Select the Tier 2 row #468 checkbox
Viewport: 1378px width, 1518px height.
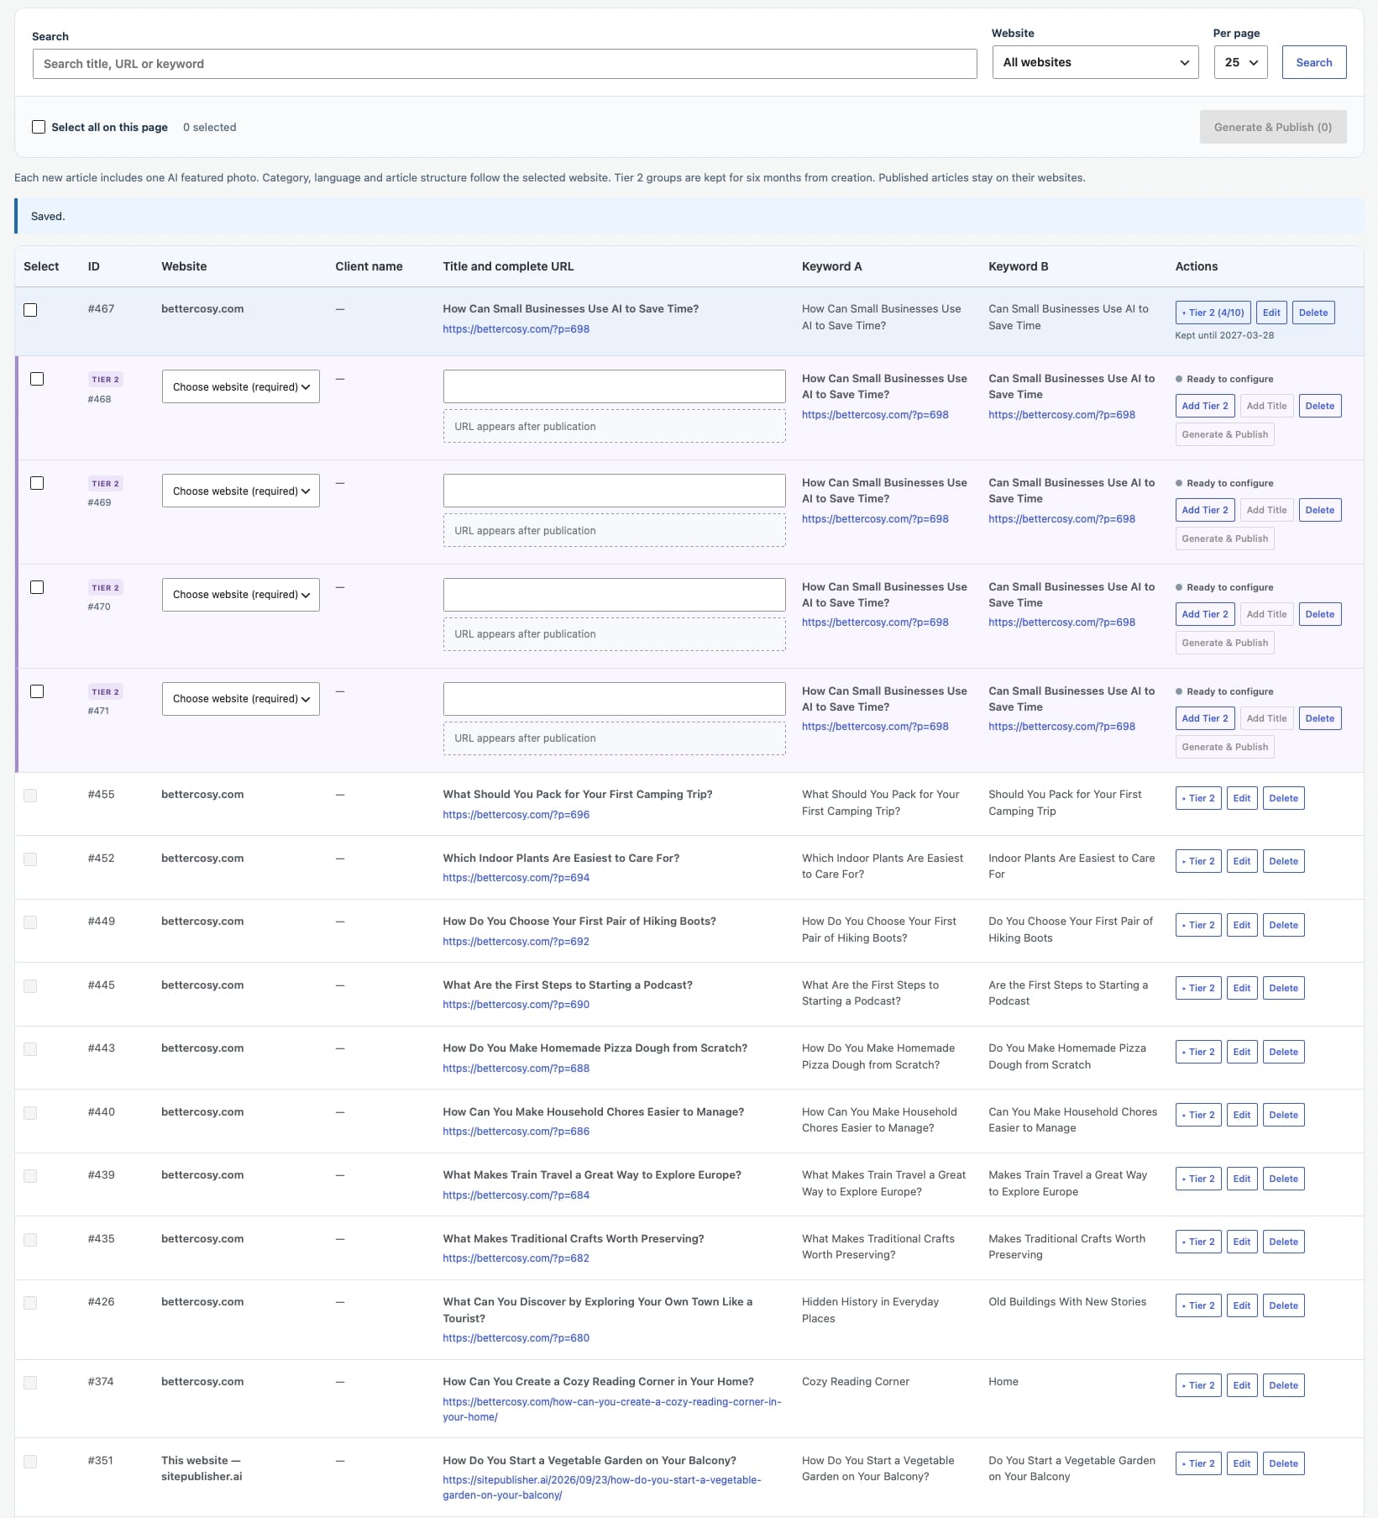(x=37, y=379)
